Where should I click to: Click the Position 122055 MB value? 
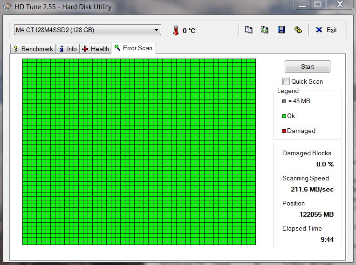[316, 214]
